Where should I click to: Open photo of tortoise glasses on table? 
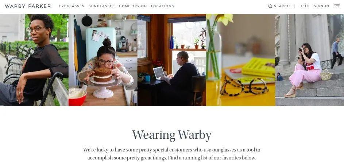click(x=241, y=60)
